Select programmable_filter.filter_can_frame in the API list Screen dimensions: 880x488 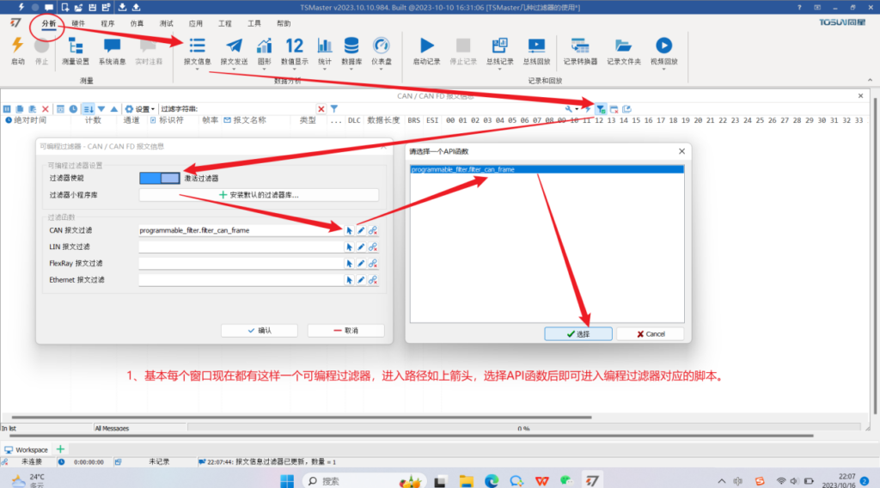463,170
